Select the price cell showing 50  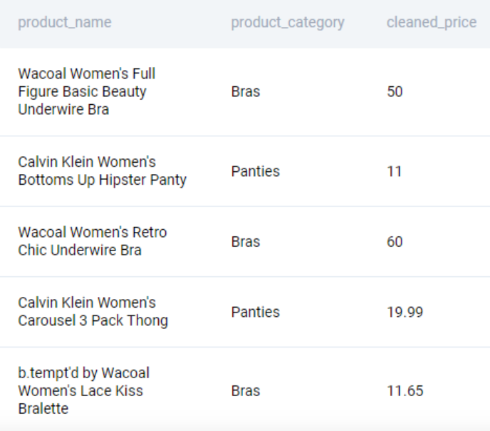coord(395,92)
